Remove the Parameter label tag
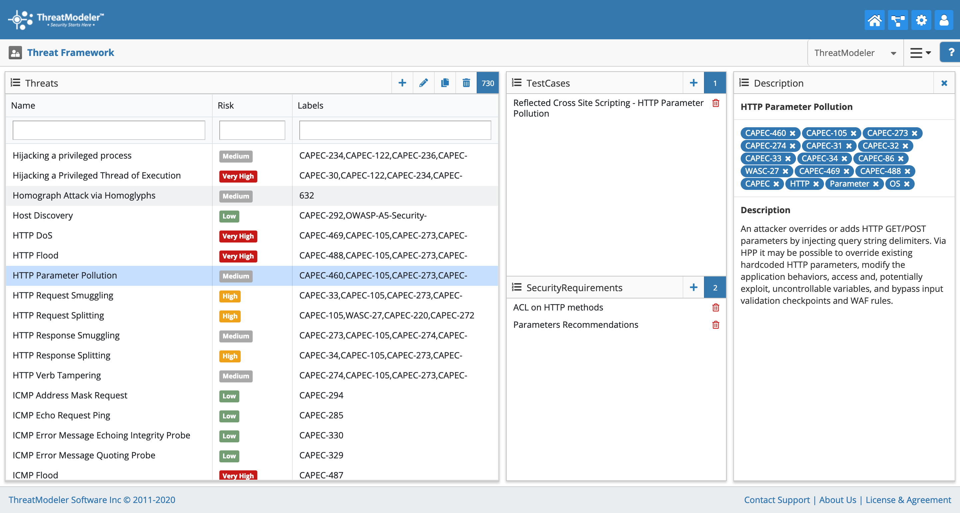Screen dimensions: 960x513 pyautogui.click(x=876, y=184)
